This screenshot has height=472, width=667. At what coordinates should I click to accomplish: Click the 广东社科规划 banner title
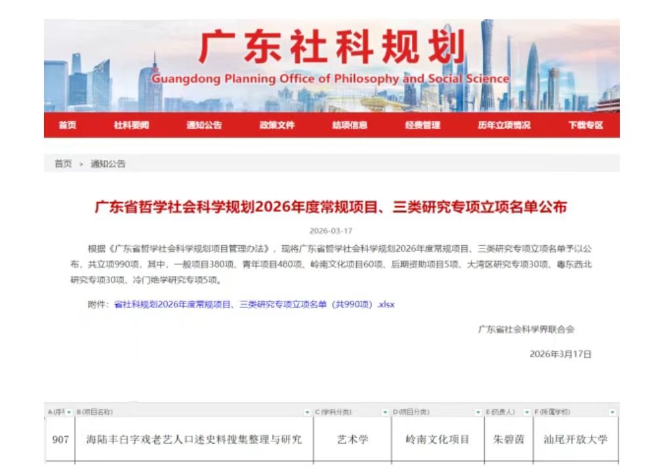point(331,47)
